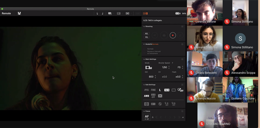Image resolution: width=260 pixels, height=128 pixels.
Task: Click muted mic icon on Chiara Benedetti
Action: (191, 73)
